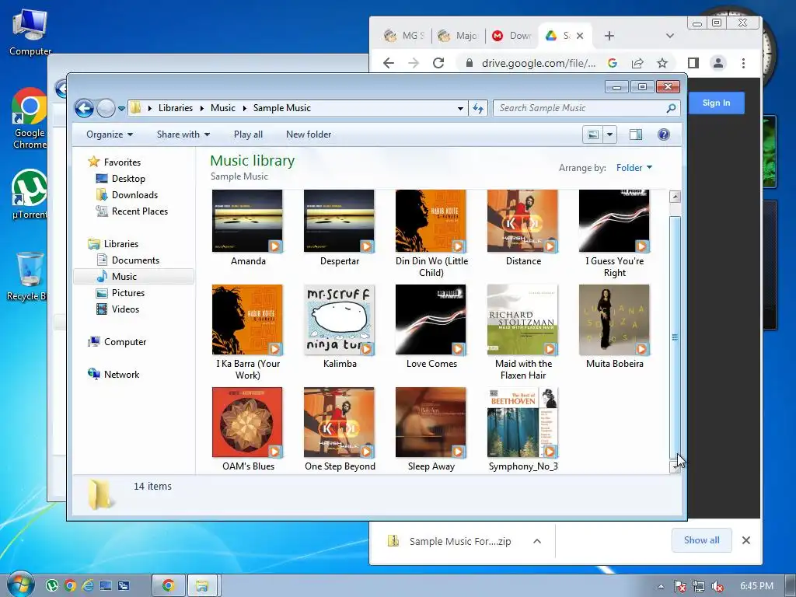Reload the page in Chrome

438,63
